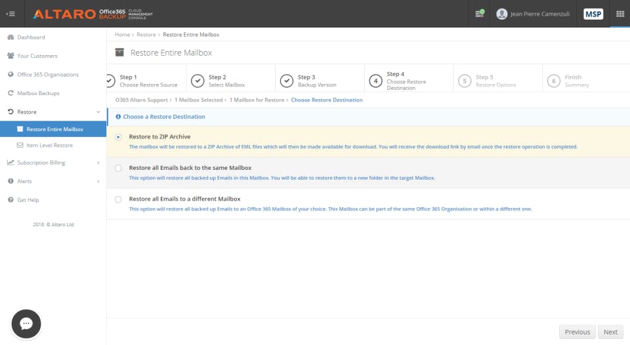The width and height of the screenshot is (630, 345).
Task: Click 1 Mailbox for Restore breadcrumb
Action: click(x=257, y=100)
